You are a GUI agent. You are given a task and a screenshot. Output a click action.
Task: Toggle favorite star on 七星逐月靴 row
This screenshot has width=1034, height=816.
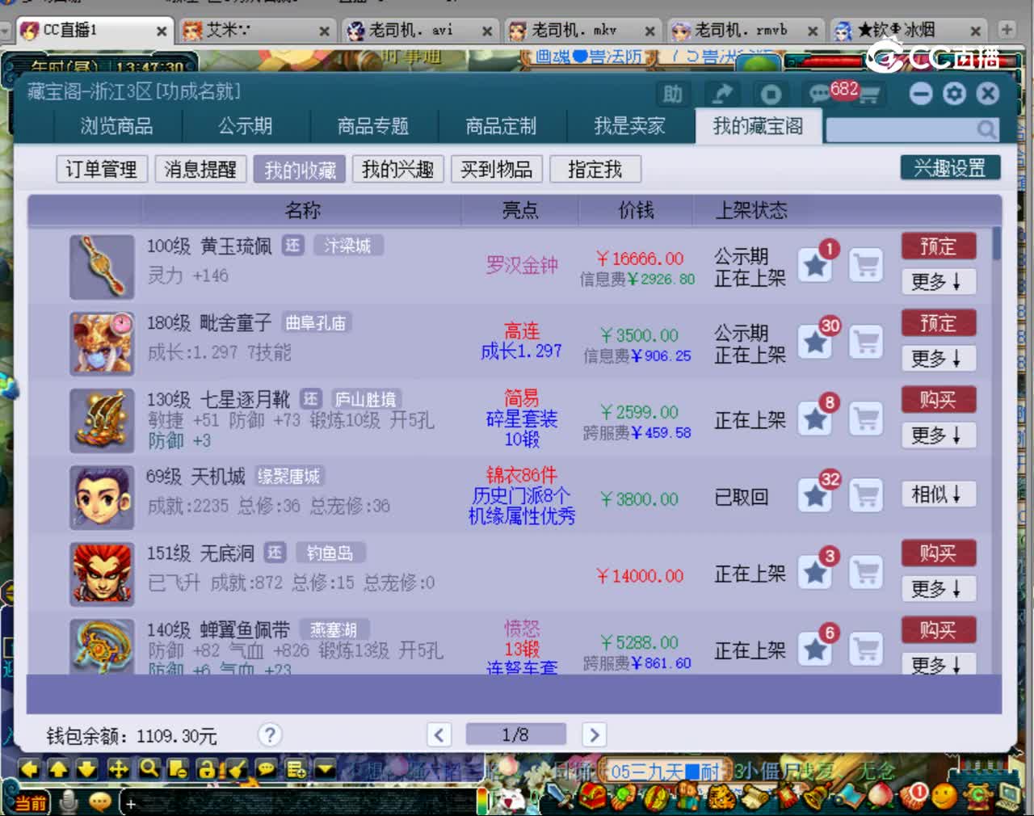coord(816,419)
